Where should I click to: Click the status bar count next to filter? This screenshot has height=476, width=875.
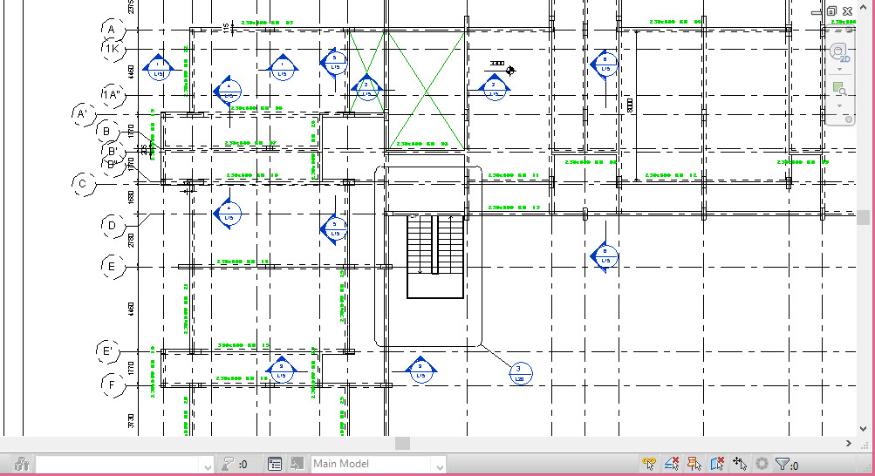tap(796, 465)
